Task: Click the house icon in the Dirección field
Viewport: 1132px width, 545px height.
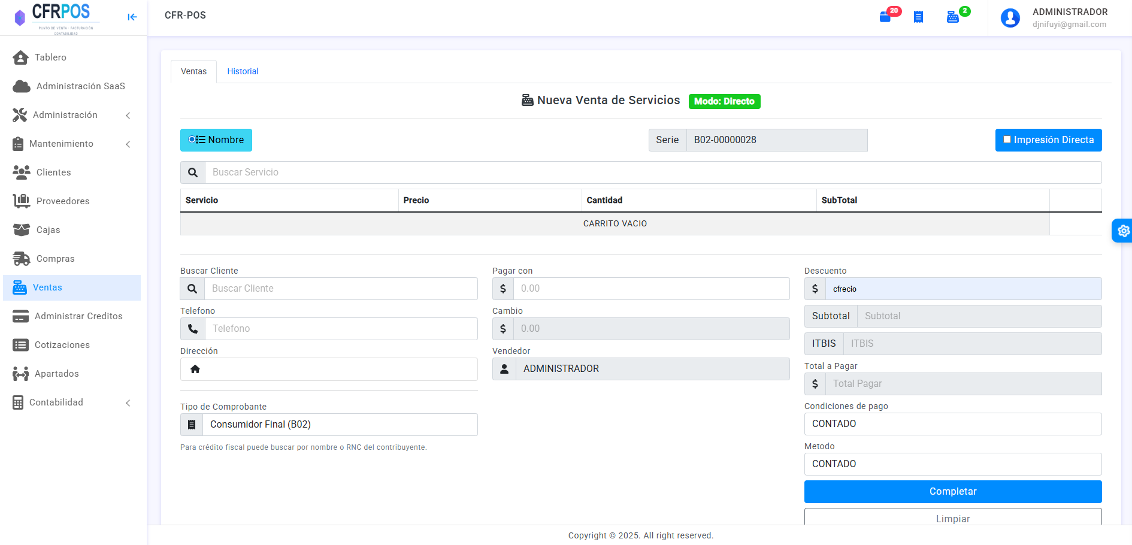Action: 195,369
